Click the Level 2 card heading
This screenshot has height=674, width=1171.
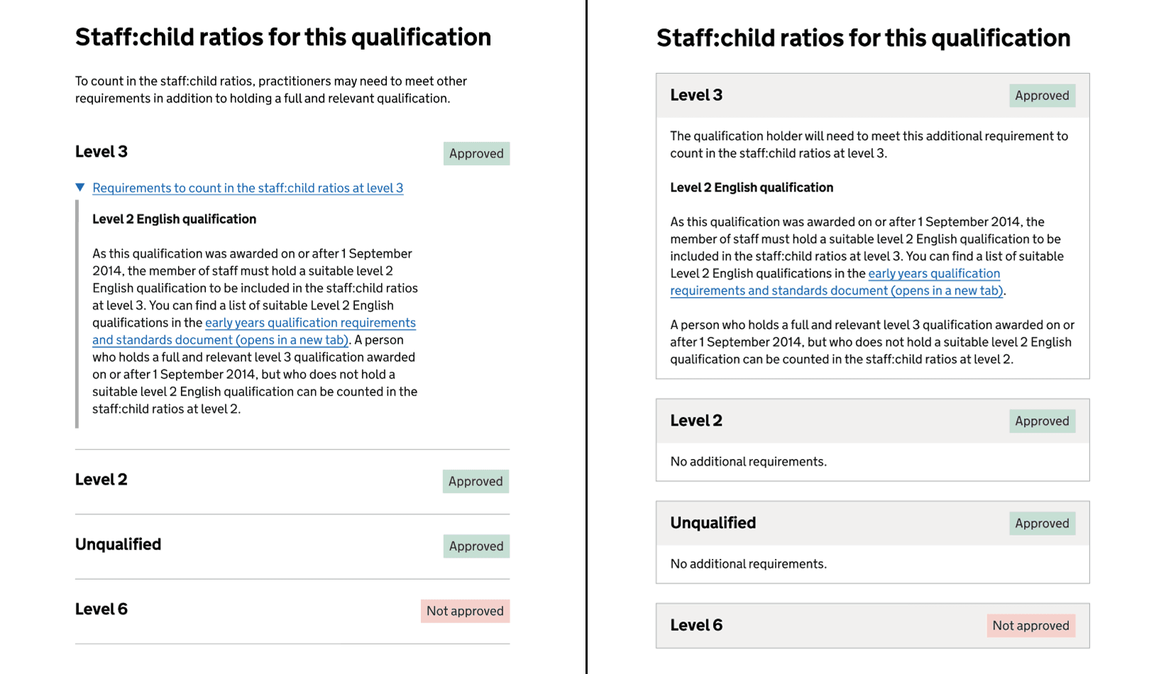pos(696,421)
